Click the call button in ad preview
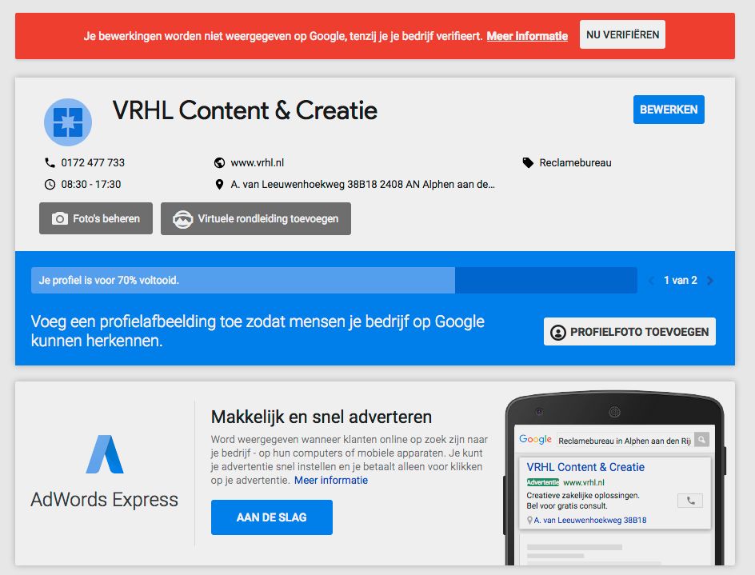 click(x=690, y=501)
